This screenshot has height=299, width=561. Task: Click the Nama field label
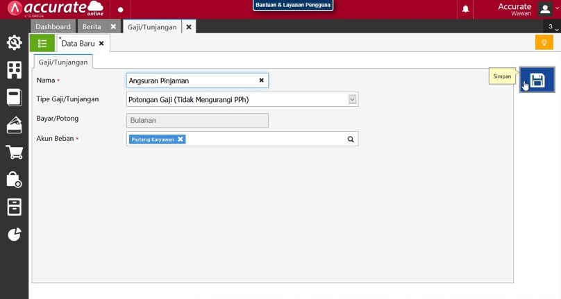[46, 80]
